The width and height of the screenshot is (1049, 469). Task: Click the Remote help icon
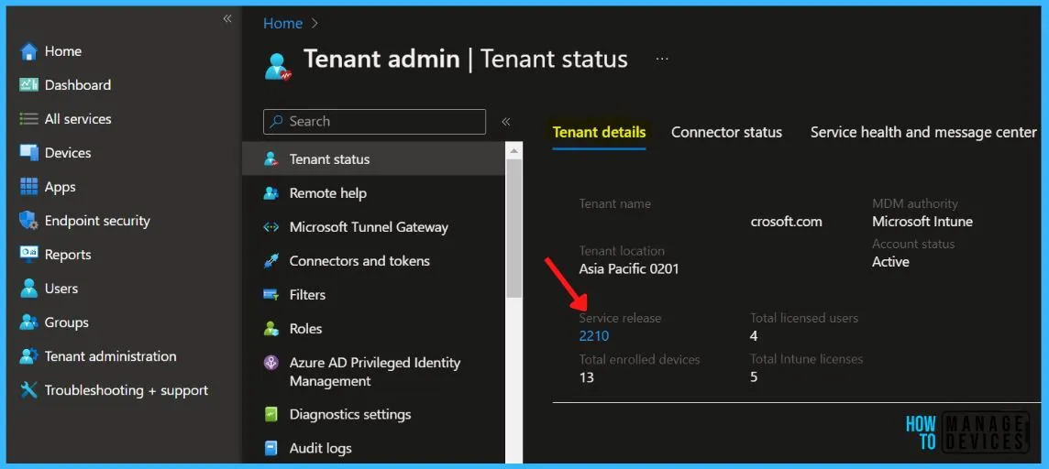(x=271, y=193)
